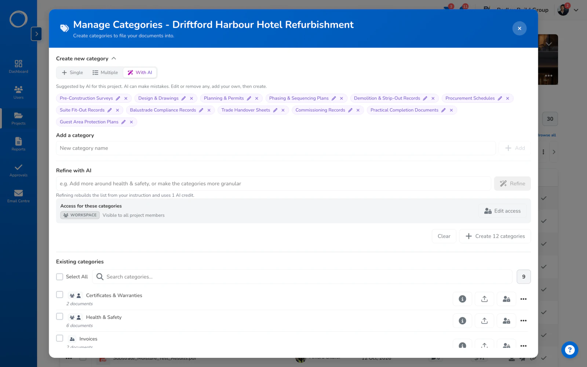Viewport: 587px width, 367px height.
Task: Remove Guest Area Protection Plans suggestion
Action: 131,122
